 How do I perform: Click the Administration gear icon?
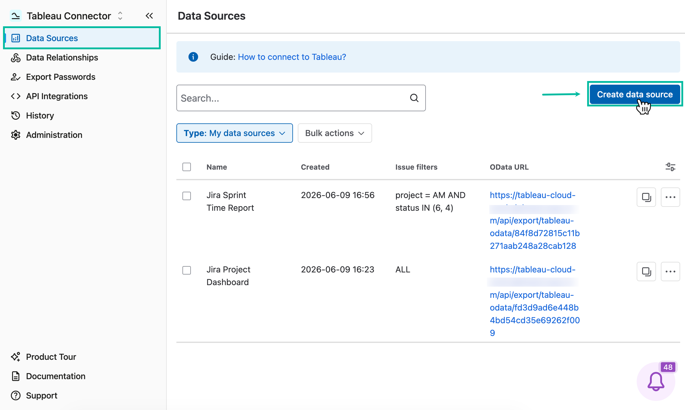point(16,135)
